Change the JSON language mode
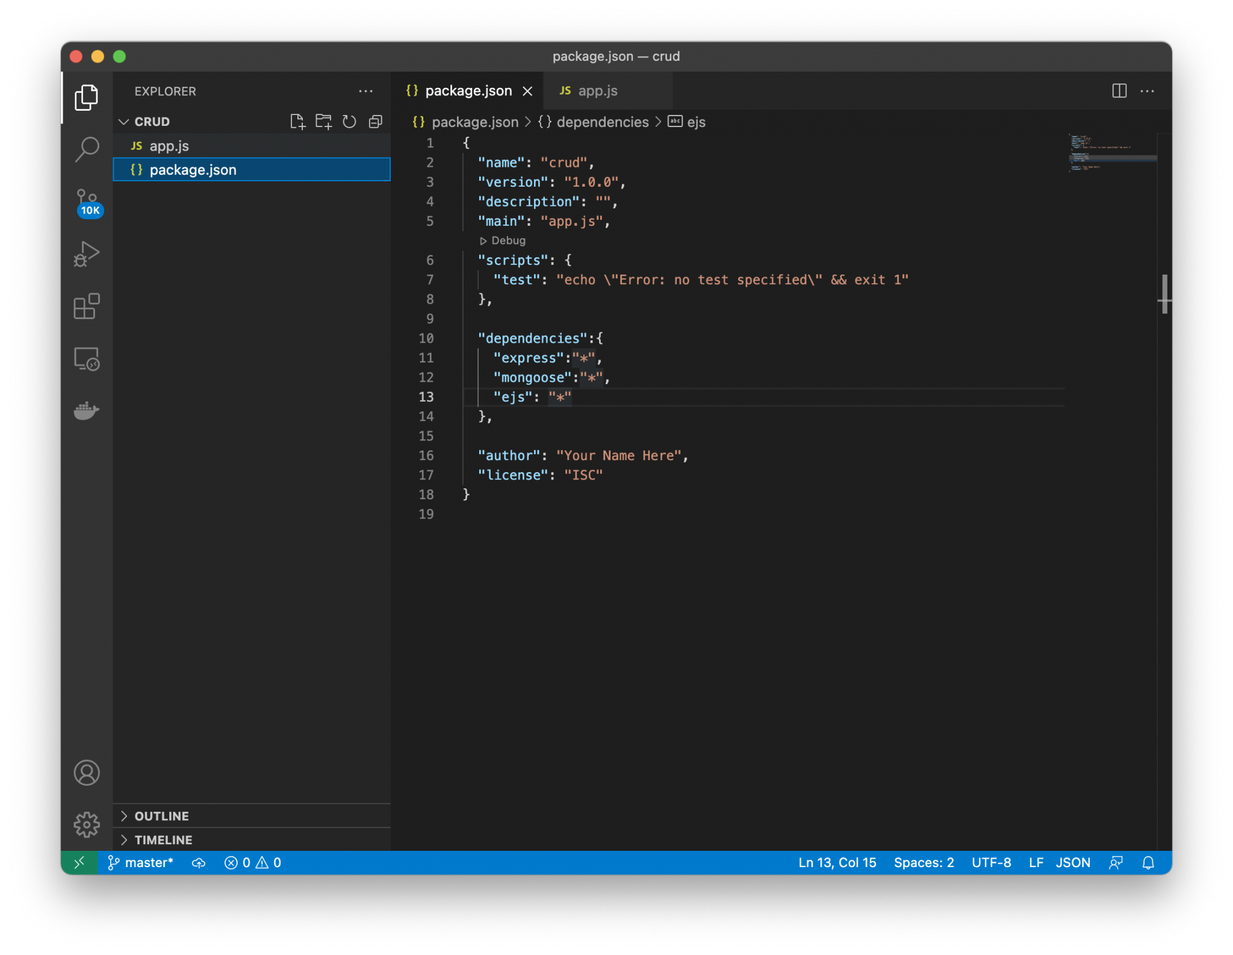The image size is (1233, 955). click(1072, 862)
